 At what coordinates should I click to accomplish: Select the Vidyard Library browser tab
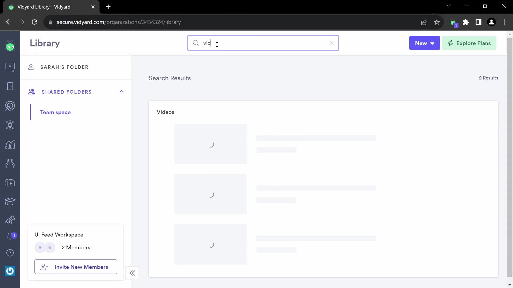51,7
